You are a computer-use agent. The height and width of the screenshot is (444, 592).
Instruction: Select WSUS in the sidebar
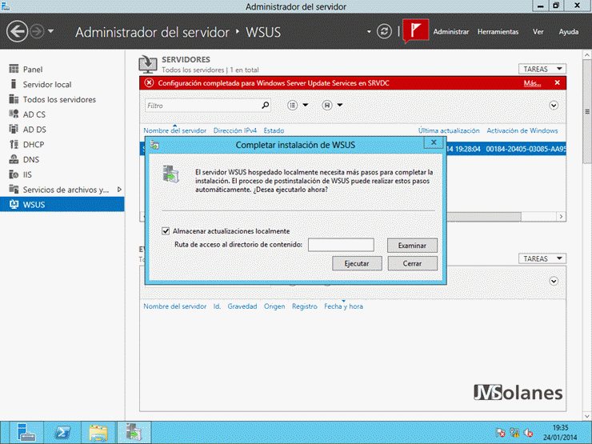[x=62, y=205]
